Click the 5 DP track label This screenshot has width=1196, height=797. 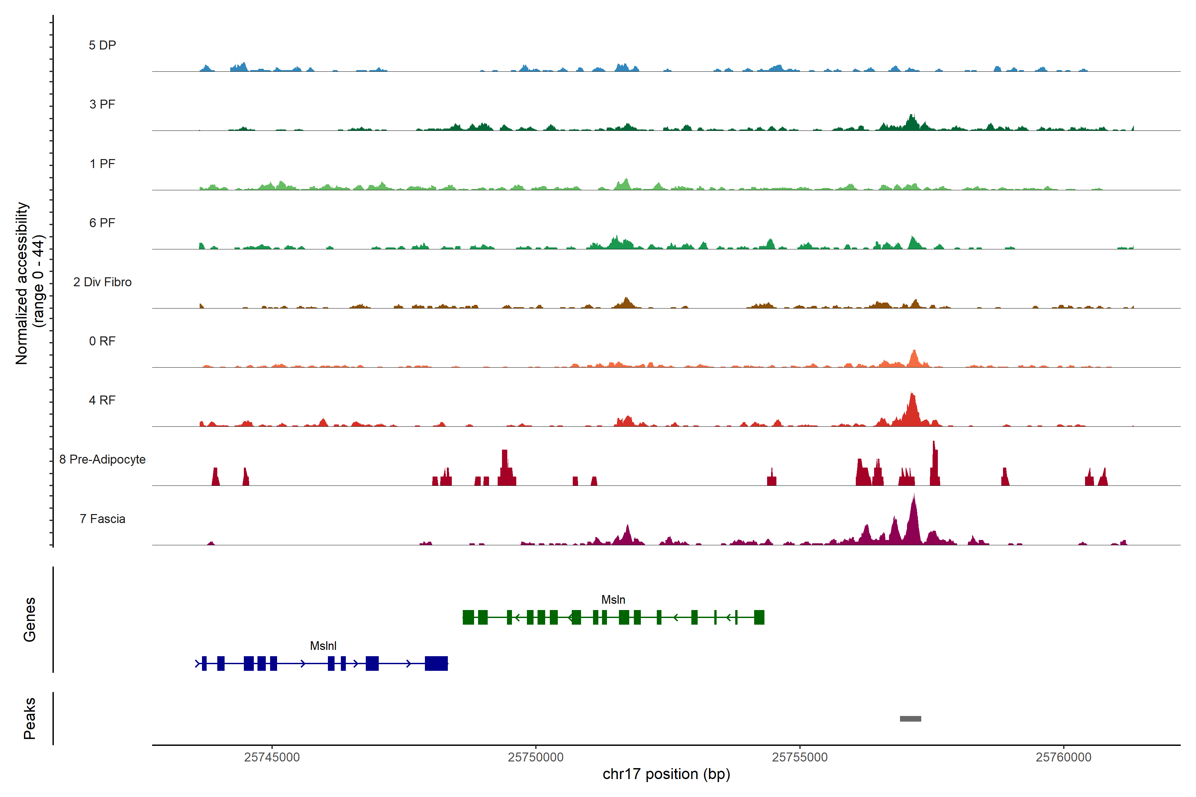coord(102,45)
